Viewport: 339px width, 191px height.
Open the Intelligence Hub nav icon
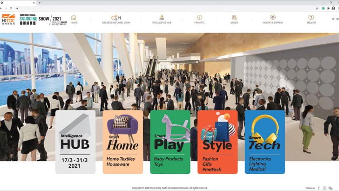[163, 19]
